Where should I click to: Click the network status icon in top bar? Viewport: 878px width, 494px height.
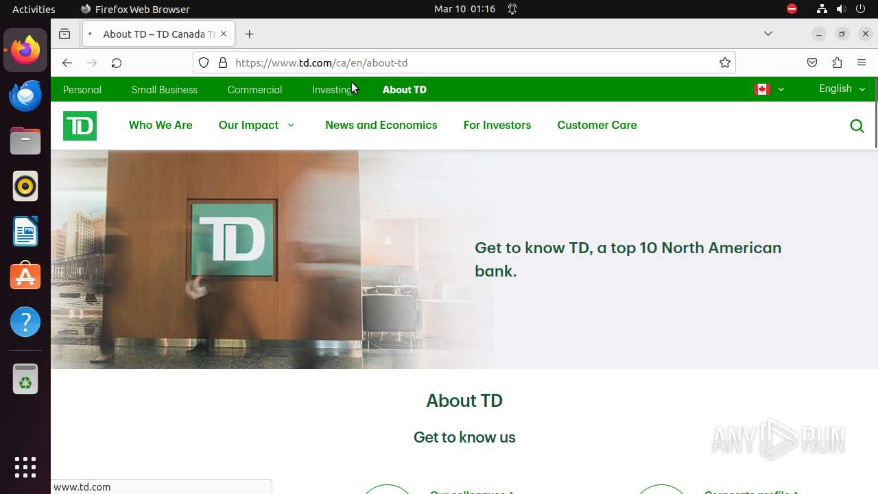point(822,9)
